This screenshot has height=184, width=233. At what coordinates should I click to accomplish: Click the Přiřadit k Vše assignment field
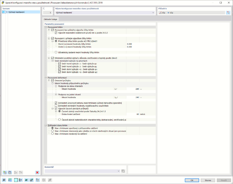point(192,13)
